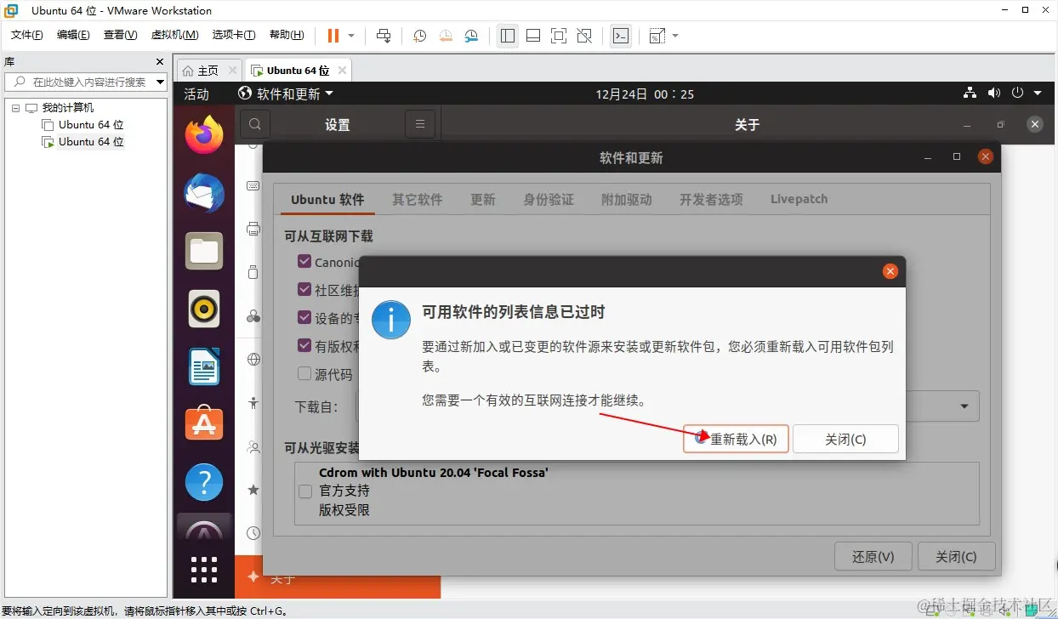Collapse the 我的计算机 tree node
The image size is (1058, 619).
coord(15,108)
